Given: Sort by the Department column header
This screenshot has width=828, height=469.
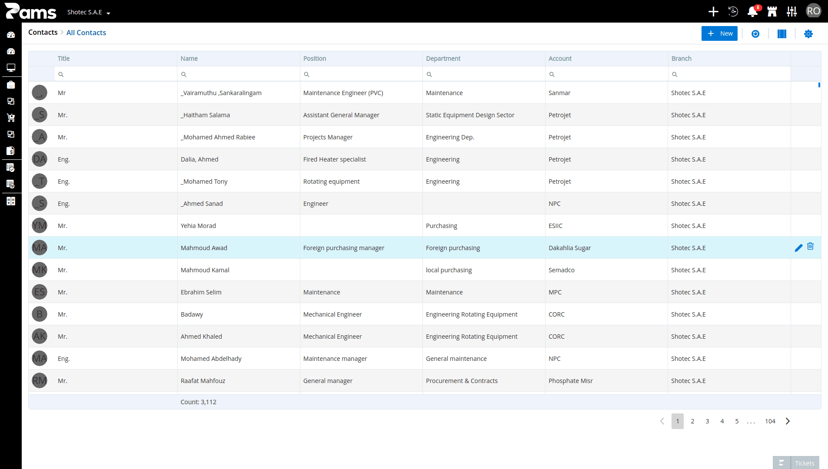Looking at the screenshot, I should [484, 59].
